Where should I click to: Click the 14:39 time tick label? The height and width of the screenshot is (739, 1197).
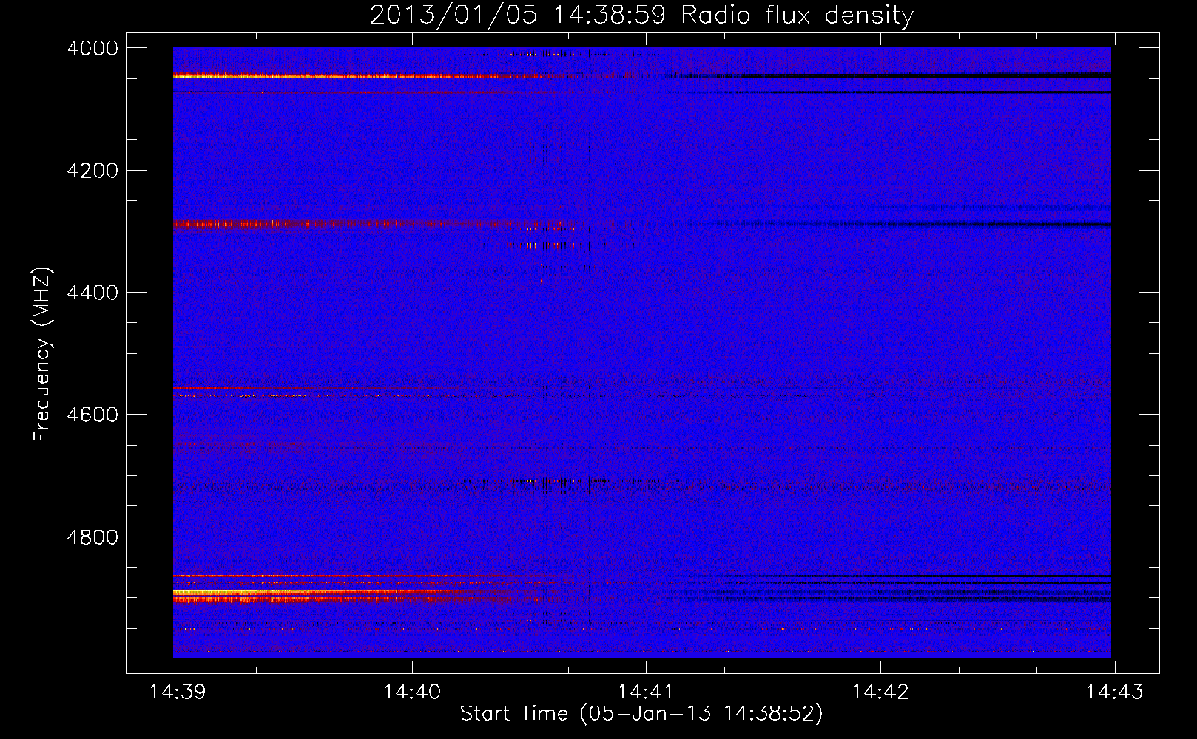click(178, 692)
